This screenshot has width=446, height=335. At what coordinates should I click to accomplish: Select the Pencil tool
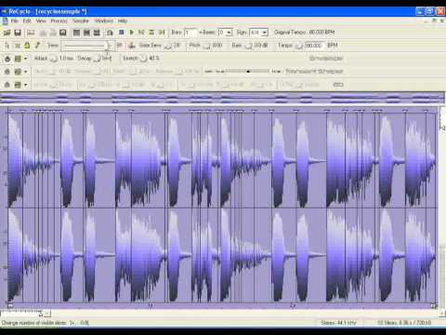coord(37,46)
